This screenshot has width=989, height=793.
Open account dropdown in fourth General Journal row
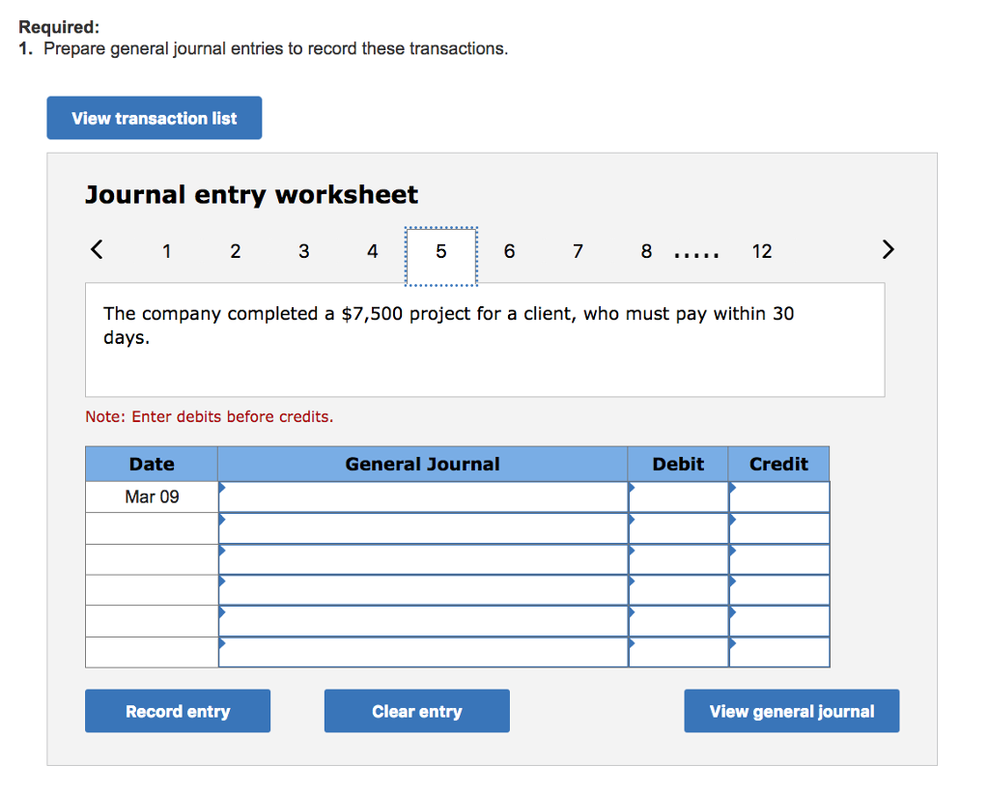click(x=423, y=590)
